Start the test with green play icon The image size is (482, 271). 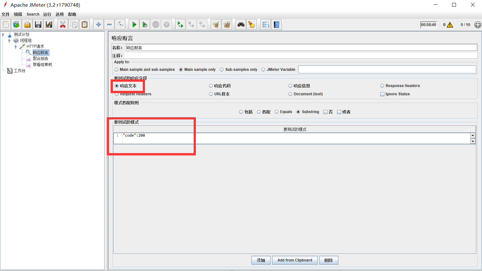pyautogui.click(x=134, y=24)
